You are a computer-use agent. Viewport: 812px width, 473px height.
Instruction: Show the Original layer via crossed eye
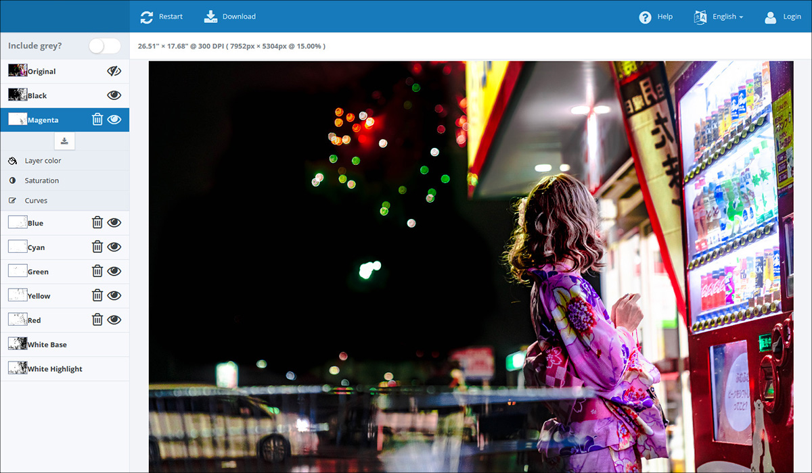(114, 71)
